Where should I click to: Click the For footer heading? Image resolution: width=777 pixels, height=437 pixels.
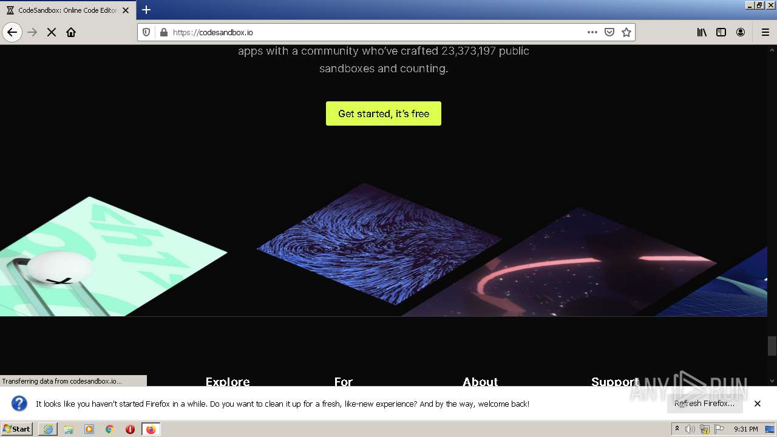(x=344, y=382)
